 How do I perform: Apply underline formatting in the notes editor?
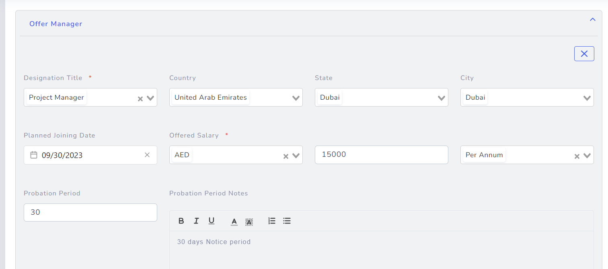coord(212,221)
